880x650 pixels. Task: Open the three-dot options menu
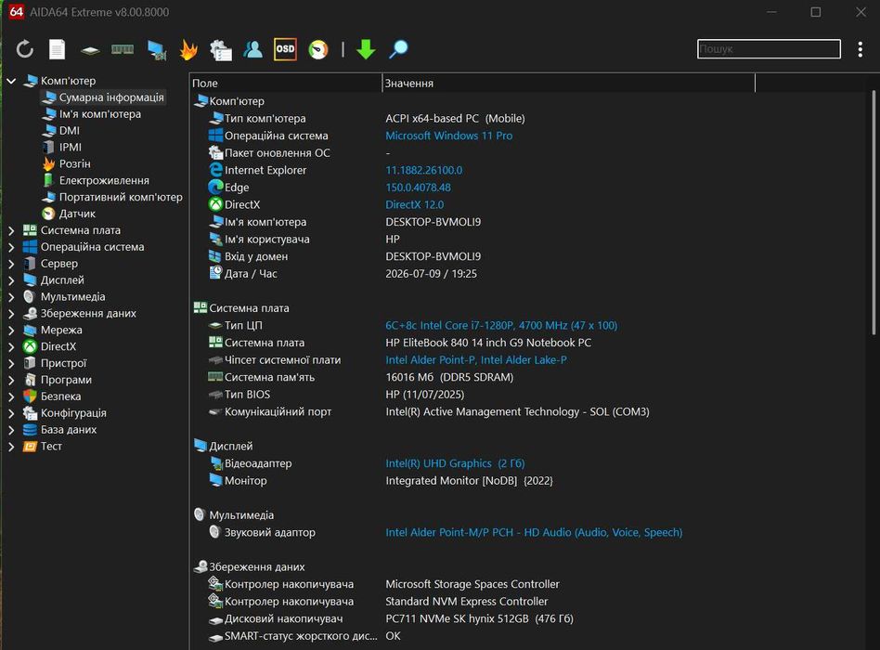click(860, 49)
